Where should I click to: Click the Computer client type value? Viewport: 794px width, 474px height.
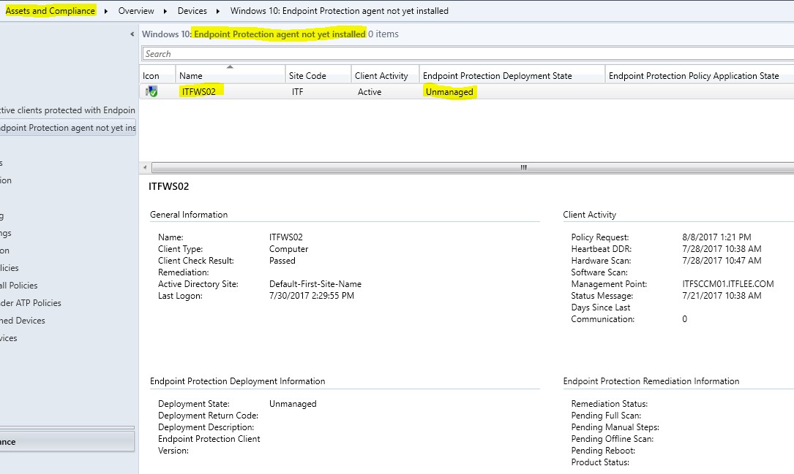pyautogui.click(x=288, y=248)
